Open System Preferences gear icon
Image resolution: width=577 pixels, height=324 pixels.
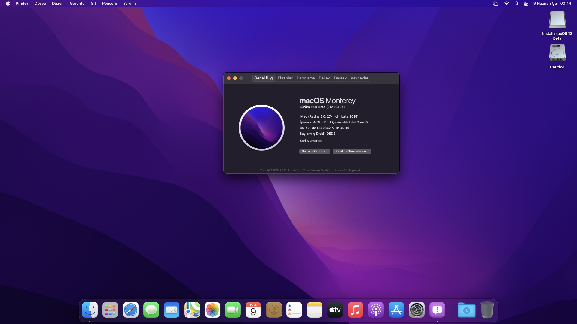(x=417, y=310)
